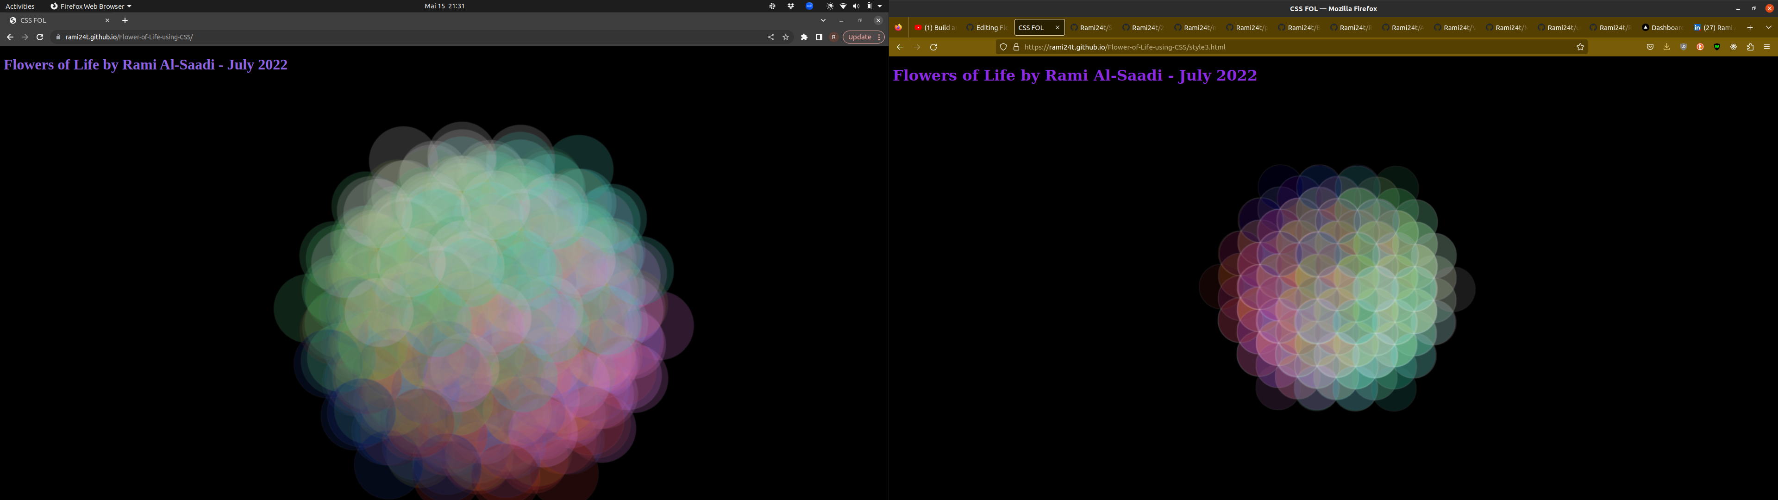Star the style3.html page in Firefox

(x=1580, y=47)
